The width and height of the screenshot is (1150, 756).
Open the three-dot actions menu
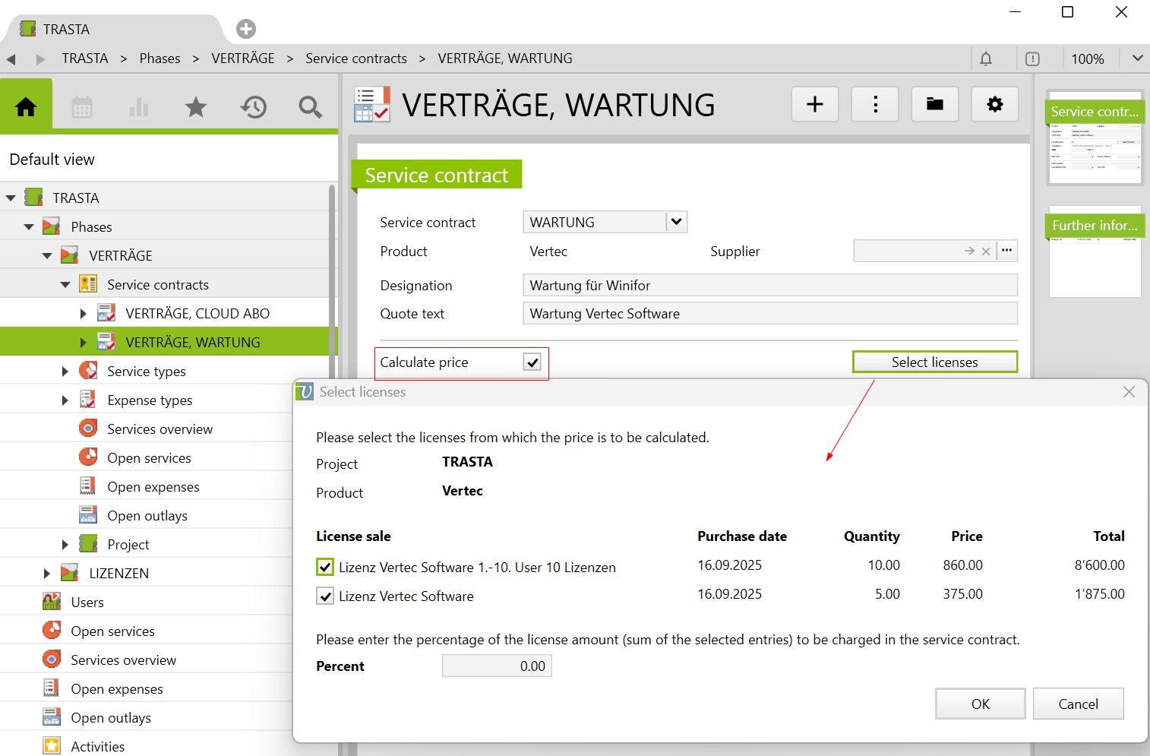[x=875, y=104]
